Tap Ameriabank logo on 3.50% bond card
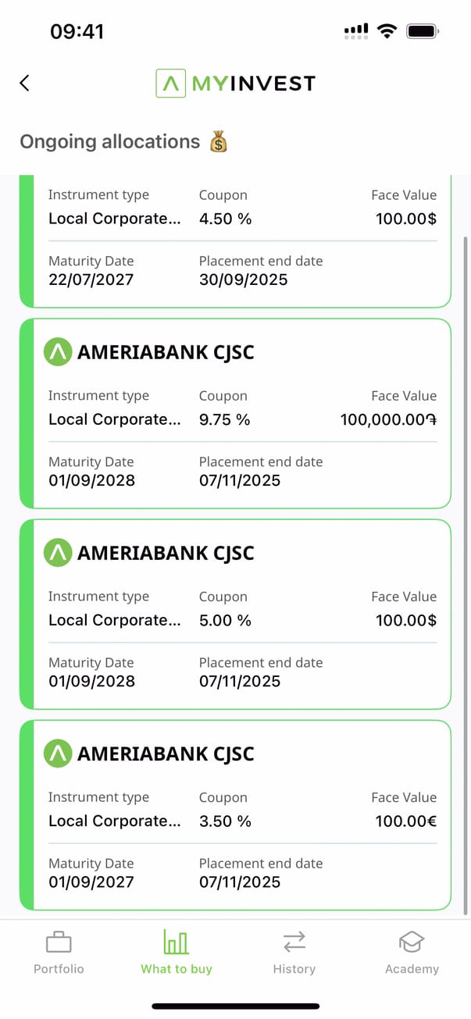This screenshot has width=471, height=1019. click(x=58, y=754)
